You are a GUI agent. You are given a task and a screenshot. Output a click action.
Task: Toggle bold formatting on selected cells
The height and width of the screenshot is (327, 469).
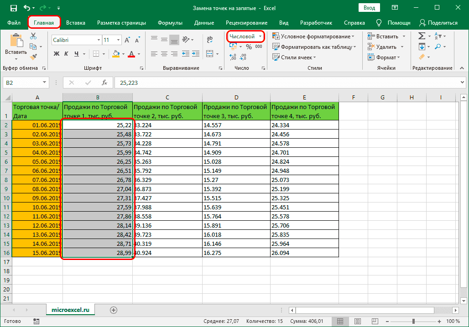click(x=57, y=54)
